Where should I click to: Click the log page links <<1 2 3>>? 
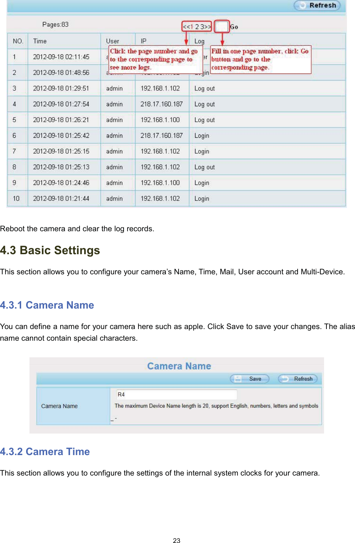(x=197, y=26)
